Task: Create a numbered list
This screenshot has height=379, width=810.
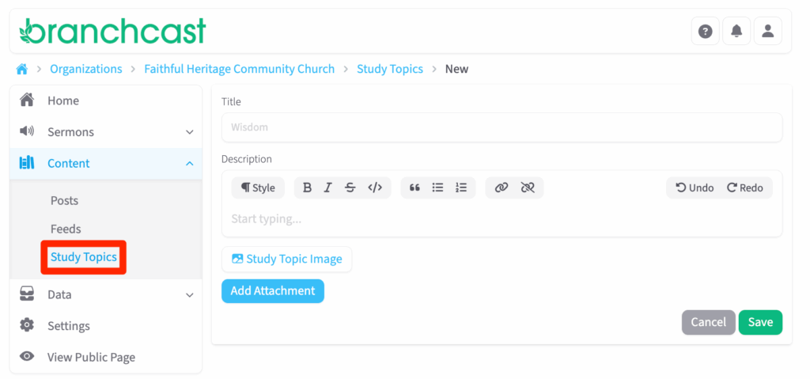Action: pyautogui.click(x=461, y=188)
